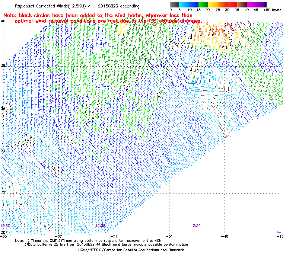Click the red "Note: black circles" warning line

(98, 15)
